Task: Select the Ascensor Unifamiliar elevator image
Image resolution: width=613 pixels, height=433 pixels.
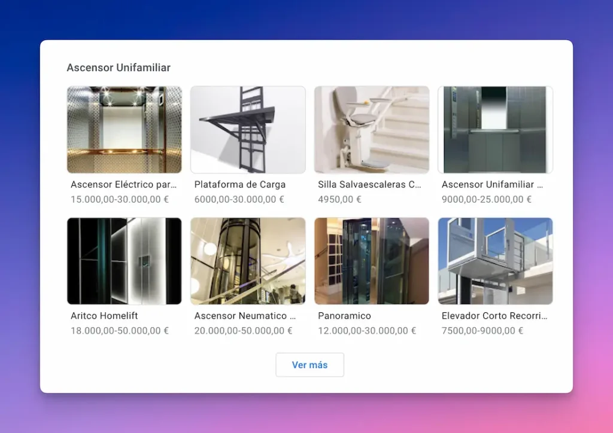Action: coord(495,129)
